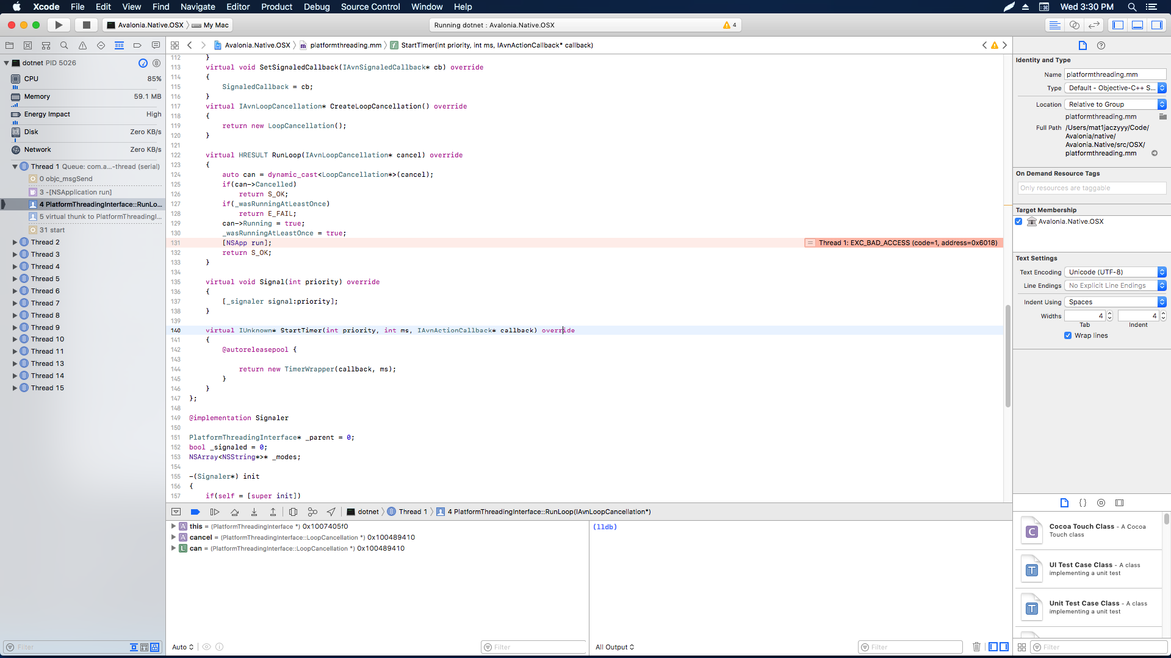The width and height of the screenshot is (1171, 658).
Task: Expand the cancel variable disclosure triangle
Action: (173, 537)
